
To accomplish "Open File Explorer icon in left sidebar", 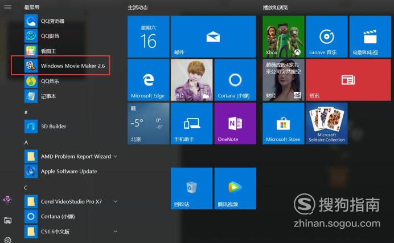I will pos(8,220).
